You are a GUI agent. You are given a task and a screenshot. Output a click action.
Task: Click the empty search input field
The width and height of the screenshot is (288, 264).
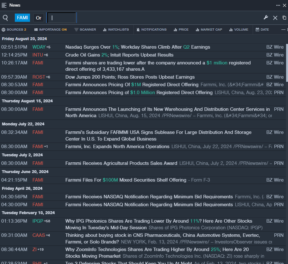[x=62, y=18]
